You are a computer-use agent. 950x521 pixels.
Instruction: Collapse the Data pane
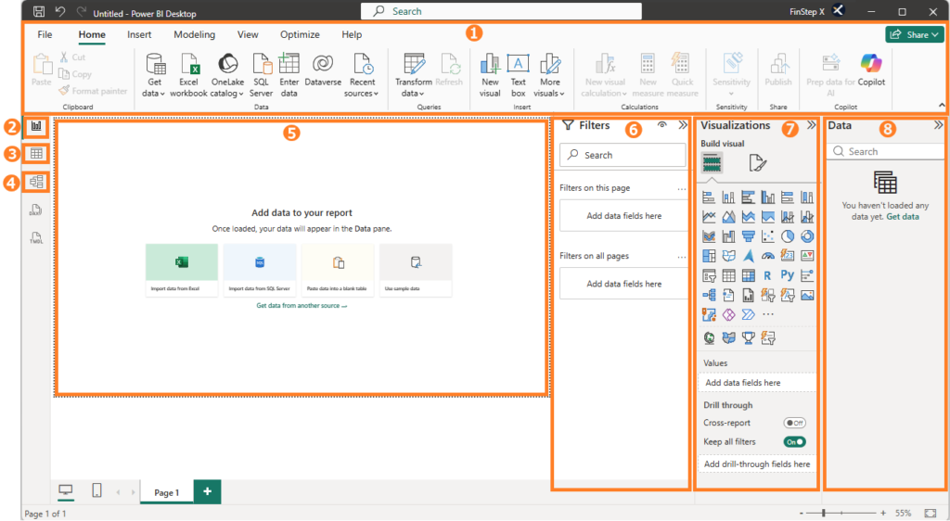tap(939, 125)
